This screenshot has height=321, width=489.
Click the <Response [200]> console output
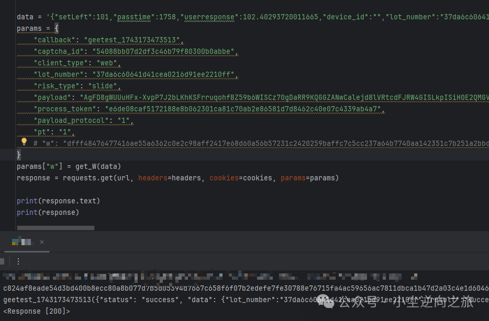click(x=37, y=312)
